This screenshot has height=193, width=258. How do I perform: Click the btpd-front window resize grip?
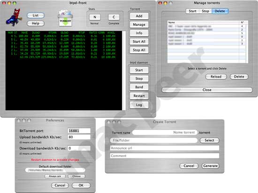(153, 114)
